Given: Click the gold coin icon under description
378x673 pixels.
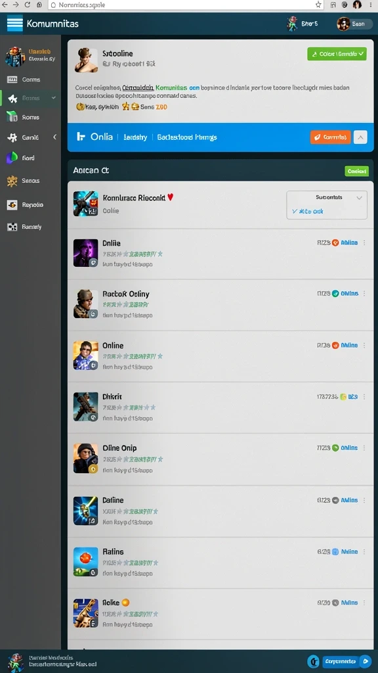Looking at the screenshot, I should pyautogui.click(x=79, y=106).
